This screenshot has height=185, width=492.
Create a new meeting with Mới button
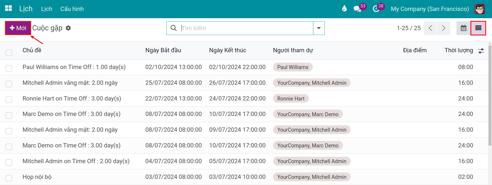(18, 28)
